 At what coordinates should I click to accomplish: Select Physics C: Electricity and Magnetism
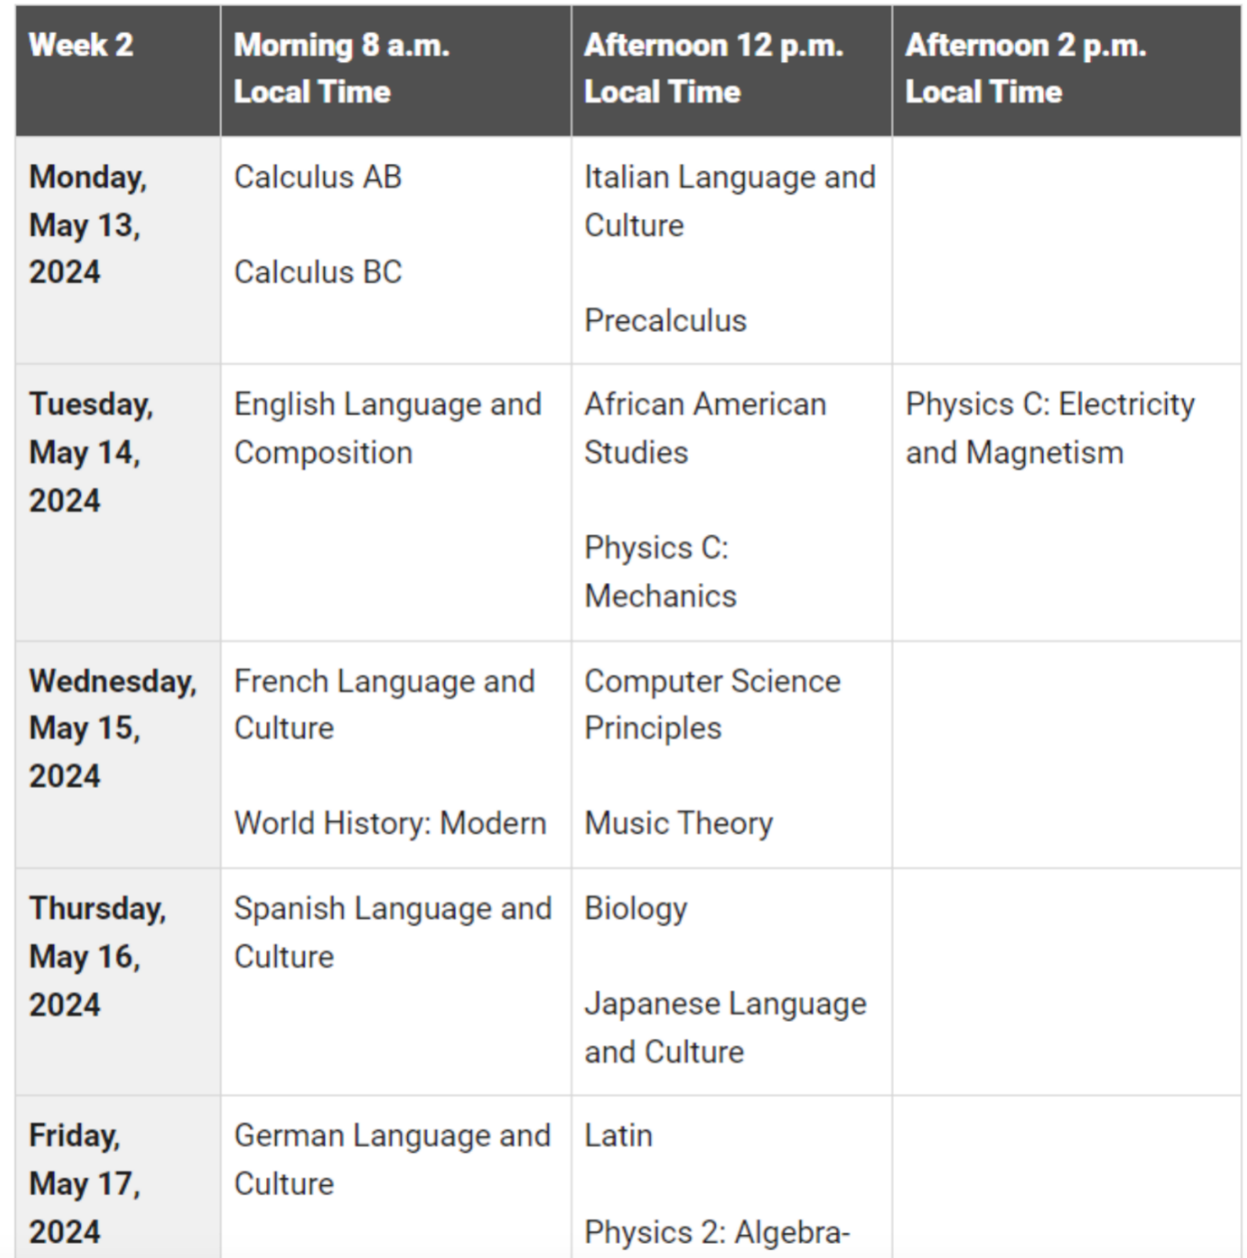click(1049, 428)
